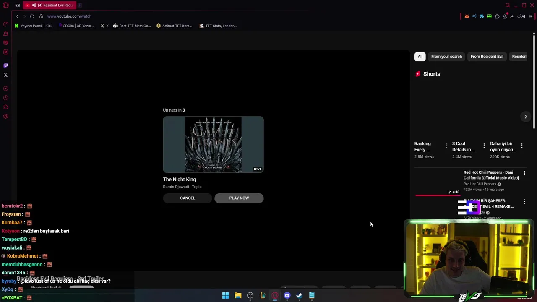Open the X bookmark in bookmarks bar
The height and width of the screenshot is (302, 537).
pos(104,26)
